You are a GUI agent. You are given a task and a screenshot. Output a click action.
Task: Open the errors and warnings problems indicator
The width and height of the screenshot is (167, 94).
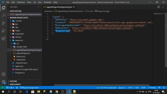(10, 88)
